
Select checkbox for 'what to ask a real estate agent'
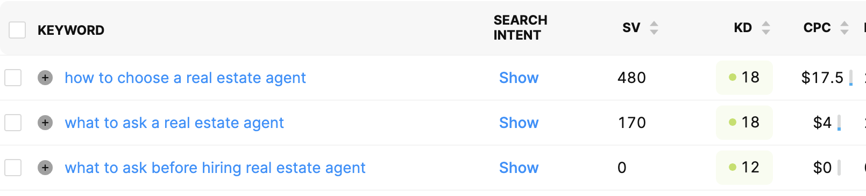point(13,123)
